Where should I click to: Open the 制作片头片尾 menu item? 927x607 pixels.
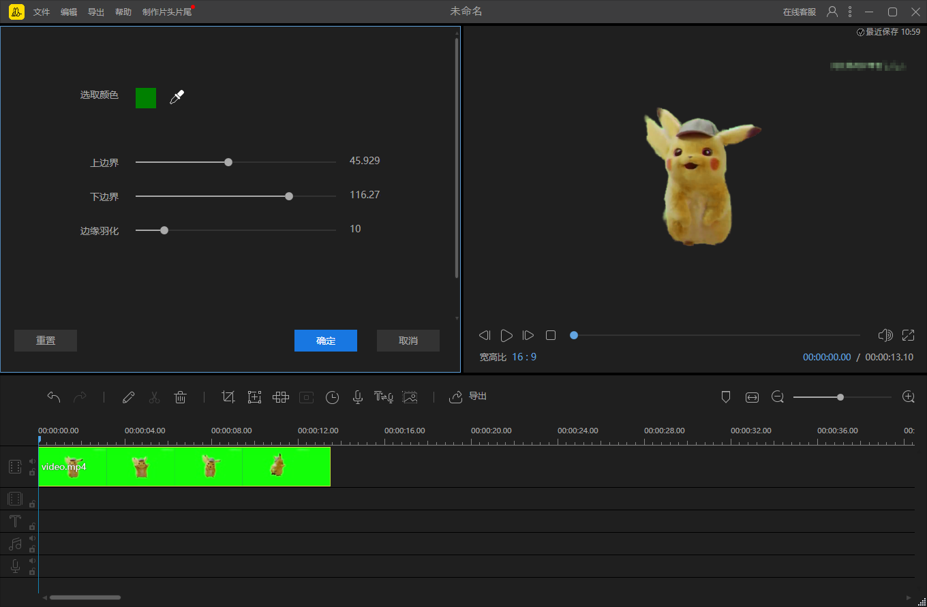(x=167, y=12)
